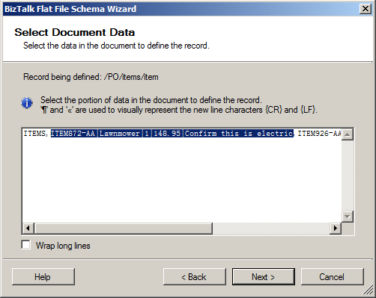This screenshot has height=298, width=376.
Task: Close the BizTalk wizard window
Action: click(366, 9)
